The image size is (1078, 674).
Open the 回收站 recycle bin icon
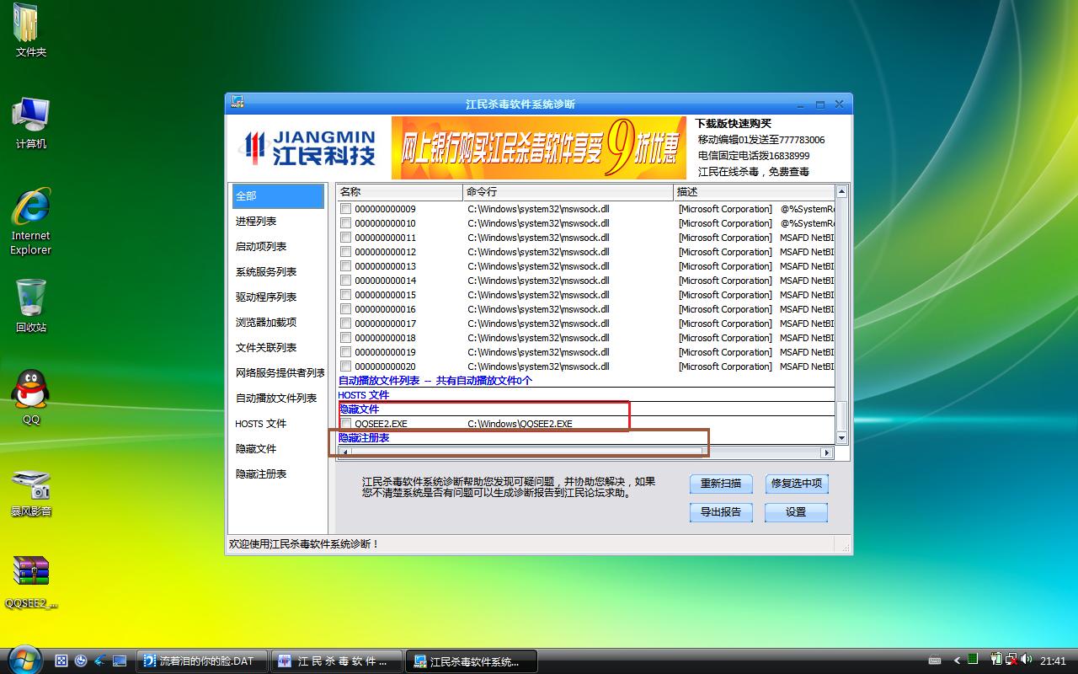pyautogui.click(x=30, y=305)
